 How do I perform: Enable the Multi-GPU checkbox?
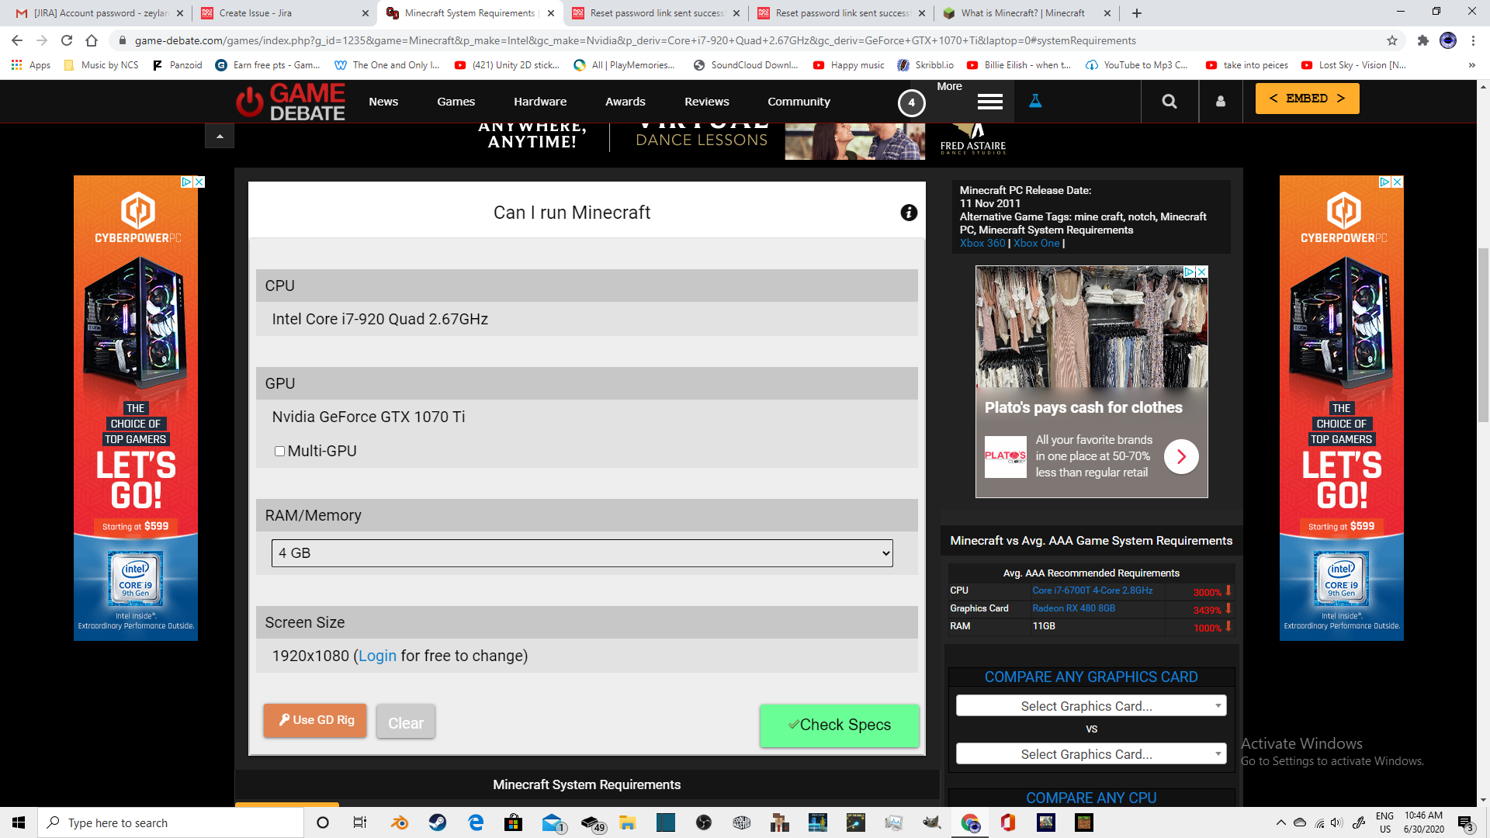click(x=279, y=452)
